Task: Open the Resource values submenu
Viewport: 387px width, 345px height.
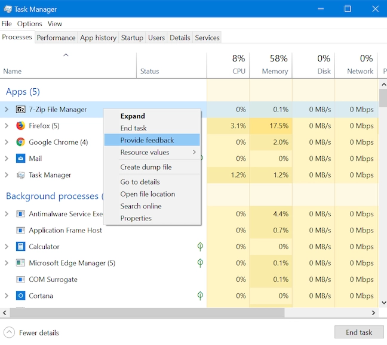Action: click(x=152, y=152)
